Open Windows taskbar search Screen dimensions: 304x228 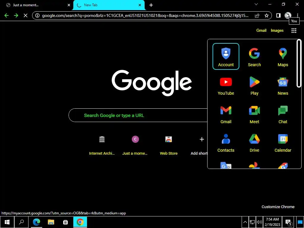tap(21, 222)
